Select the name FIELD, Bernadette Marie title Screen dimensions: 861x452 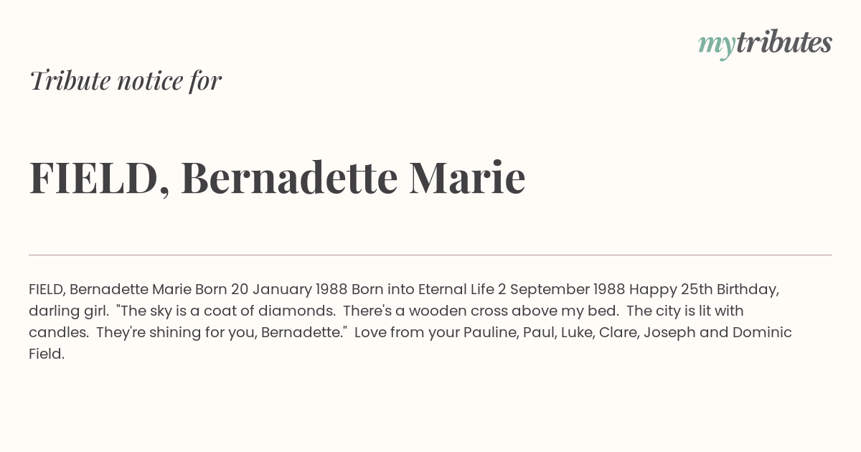tap(277, 177)
